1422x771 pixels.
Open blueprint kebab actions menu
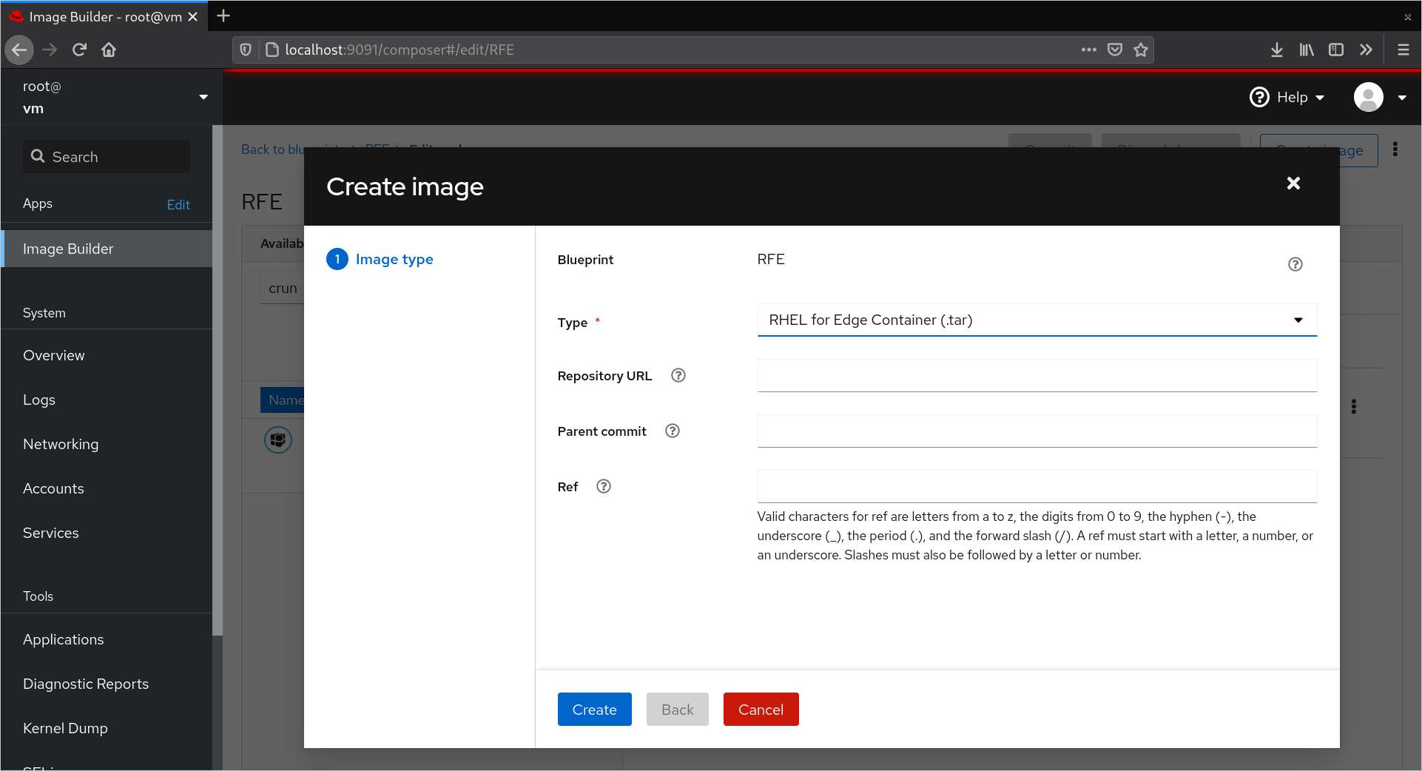coord(1395,149)
